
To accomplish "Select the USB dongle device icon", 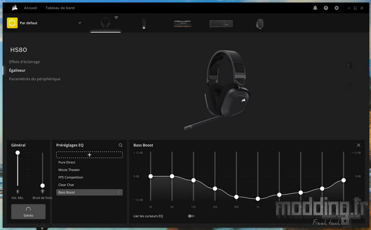I will click(x=144, y=24).
